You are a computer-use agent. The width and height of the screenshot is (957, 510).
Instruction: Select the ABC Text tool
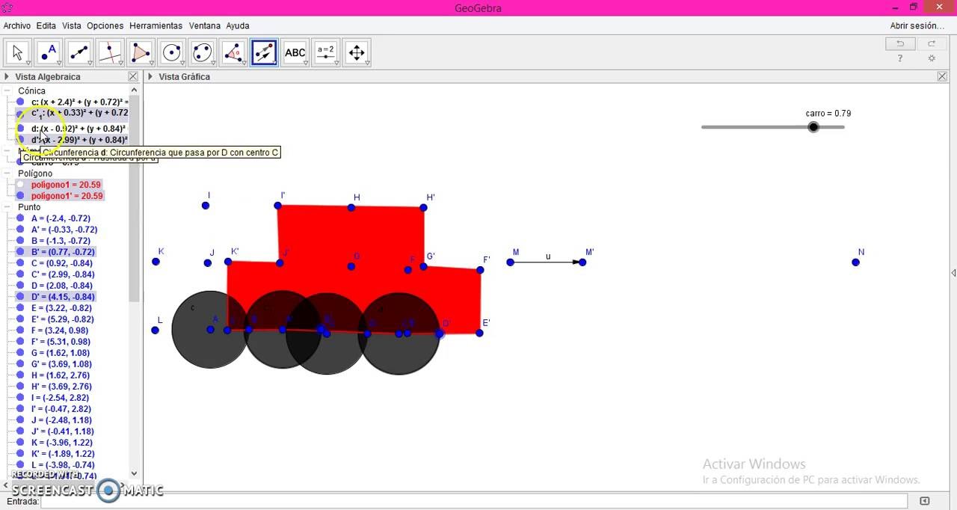tap(295, 52)
